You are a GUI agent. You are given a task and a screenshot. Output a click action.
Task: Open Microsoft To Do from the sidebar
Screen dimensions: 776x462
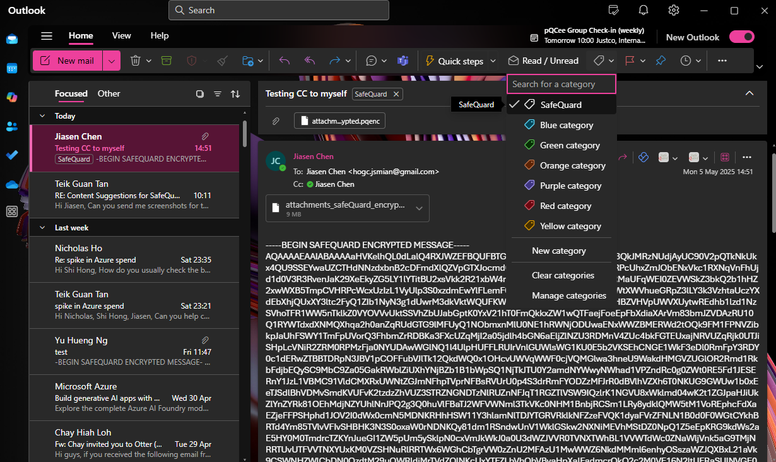[x=12, y=155]
